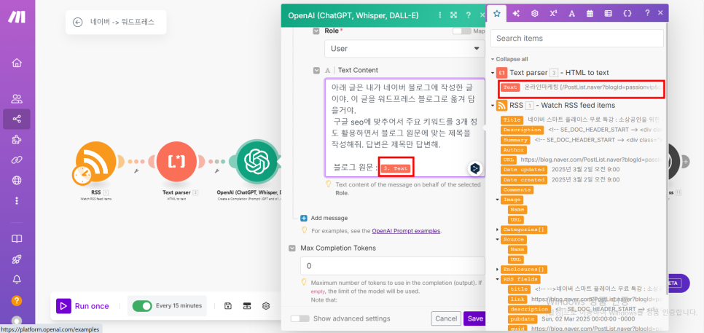The height and width of the screenshot is (333, 704).
Task: Switch to Text and binary functions tab
Action: 572,13
